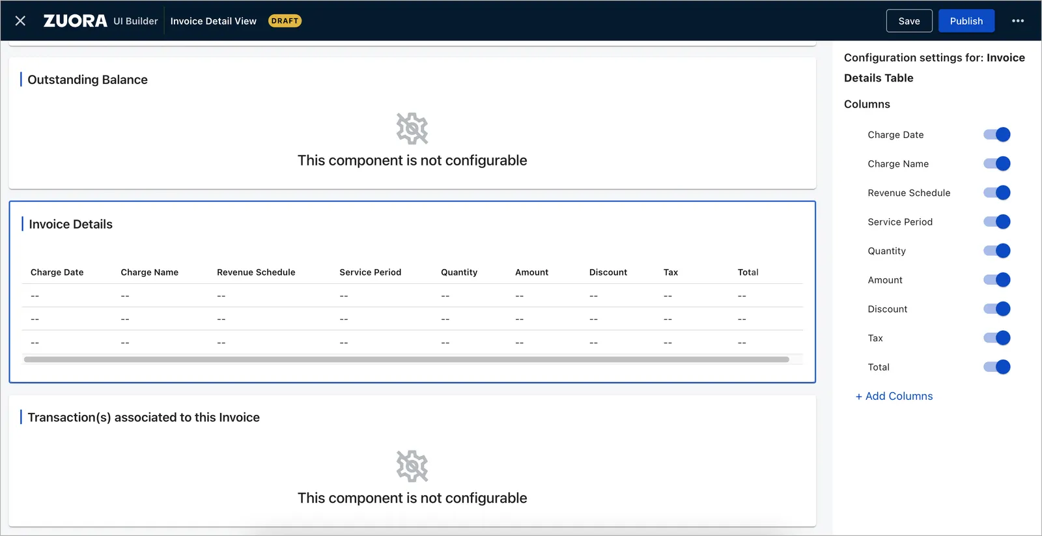Toggle the Amount column visibility
The height and width of the screenshot is (536, 1042).
point(996,280)
